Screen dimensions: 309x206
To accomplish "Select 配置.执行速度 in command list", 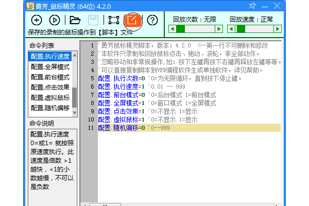I will pyautogui.click(x=50, y=57).
